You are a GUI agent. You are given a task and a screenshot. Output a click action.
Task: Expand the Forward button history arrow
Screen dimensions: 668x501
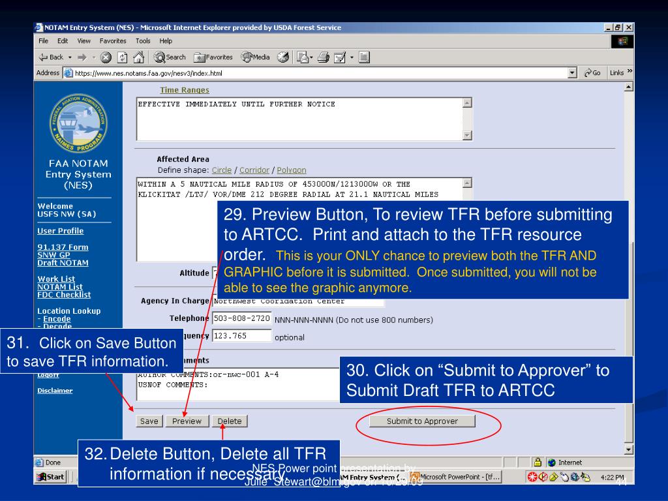coord(94,57)
